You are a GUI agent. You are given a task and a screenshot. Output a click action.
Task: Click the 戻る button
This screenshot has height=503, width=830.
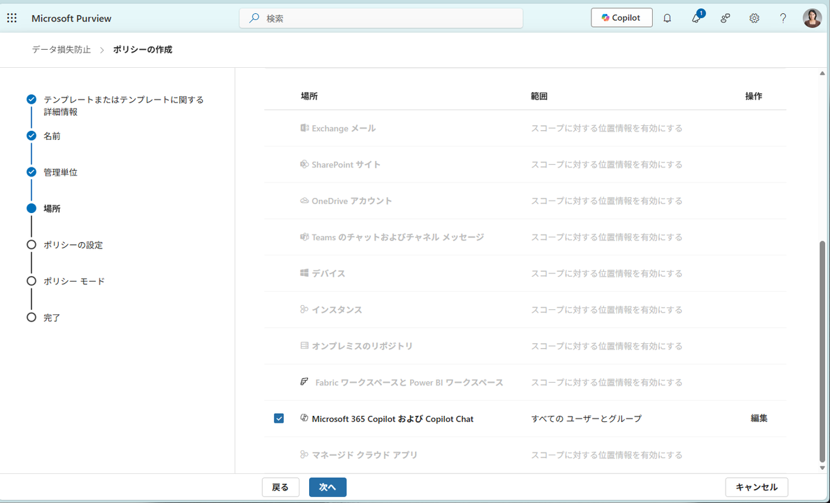coord(280,487)
